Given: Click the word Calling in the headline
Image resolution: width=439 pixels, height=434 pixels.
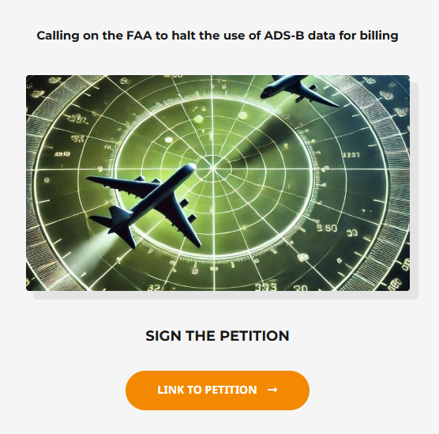Looking at the screenshot, I should point(58,36).
